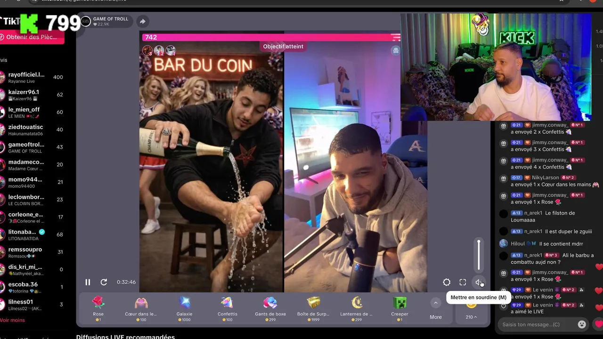The width and height of the screenshot is (603, 339).
Task: Mute the stream with speaker icon
Action: pyautogui.click(x=479, y=282)
